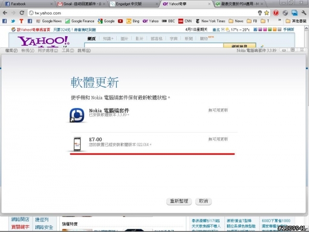Click the Nokia 電腦端套件 application icon

point(77,115)
